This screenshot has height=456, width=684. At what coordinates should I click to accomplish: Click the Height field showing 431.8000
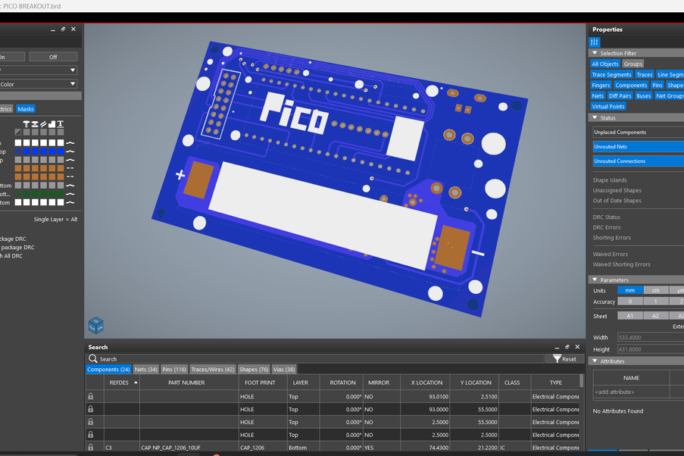651,349
